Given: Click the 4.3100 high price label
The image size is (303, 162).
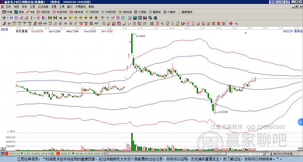Looking at the screenshot, I should click(x=141, y=36).
